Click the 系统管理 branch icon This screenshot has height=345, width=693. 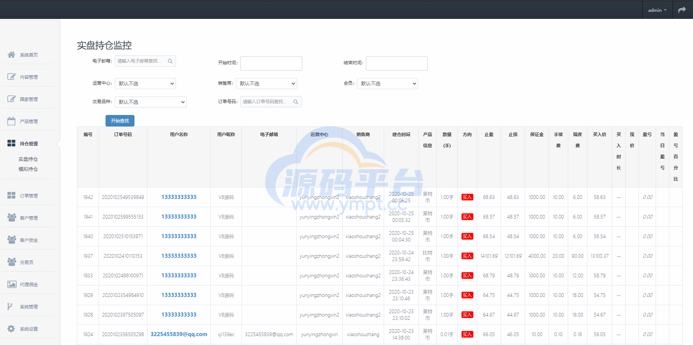point(10,307)
